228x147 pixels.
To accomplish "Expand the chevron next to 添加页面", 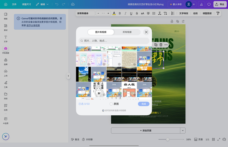I will tap(183, 130).
